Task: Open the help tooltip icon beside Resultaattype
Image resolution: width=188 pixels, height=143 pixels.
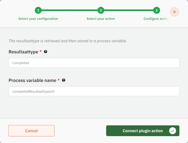Action: (45, 51)
